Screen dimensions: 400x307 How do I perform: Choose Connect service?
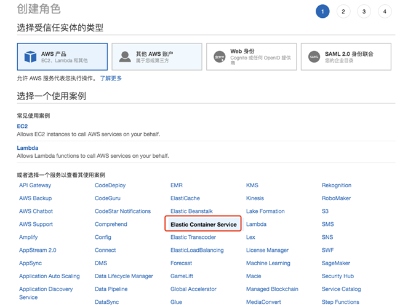(x=105, y=251)
